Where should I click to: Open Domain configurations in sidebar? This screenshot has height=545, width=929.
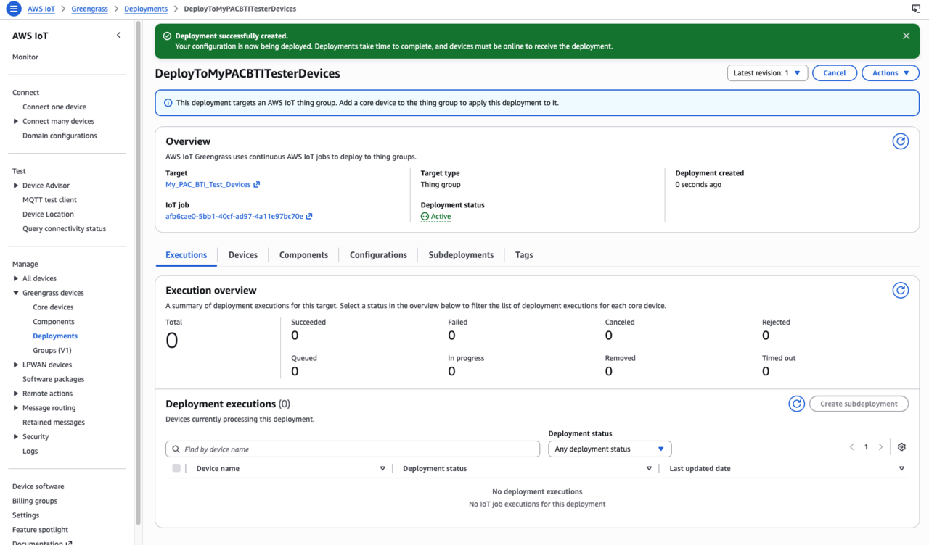point(60,136)
